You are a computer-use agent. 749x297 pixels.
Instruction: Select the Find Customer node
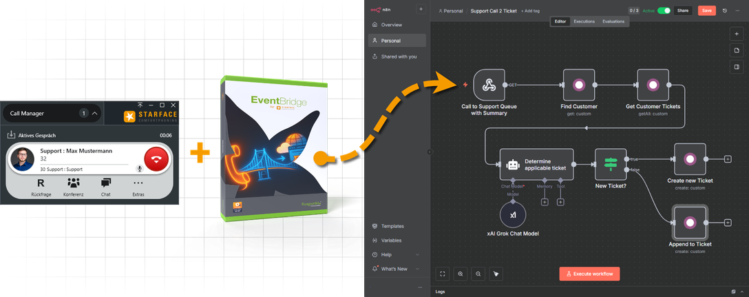578,85
